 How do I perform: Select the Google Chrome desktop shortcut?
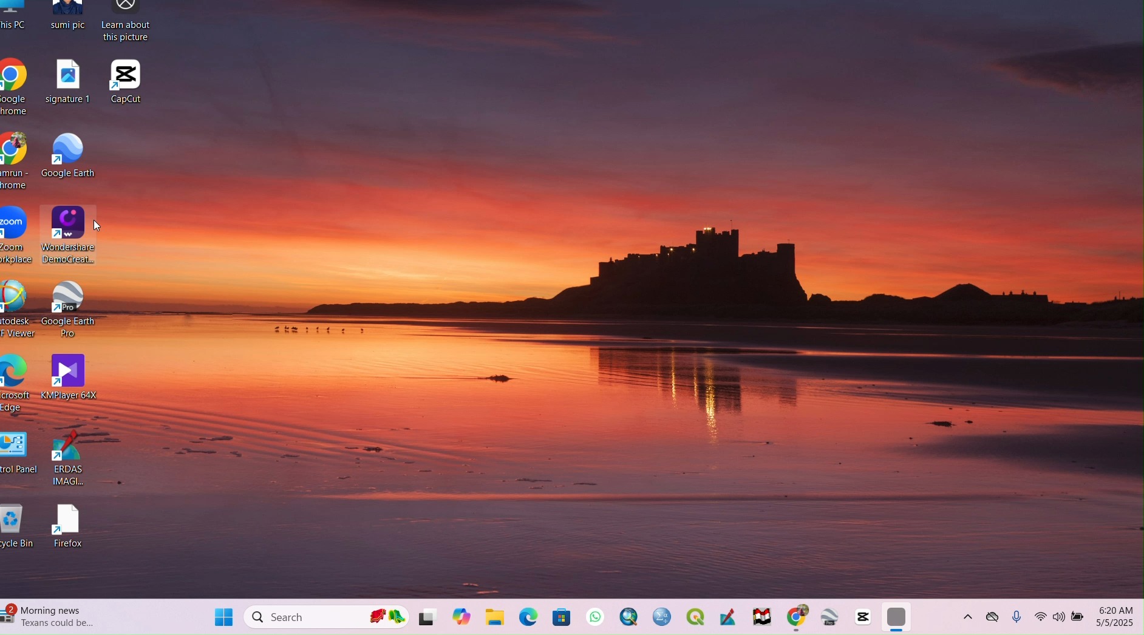[15, 87]
